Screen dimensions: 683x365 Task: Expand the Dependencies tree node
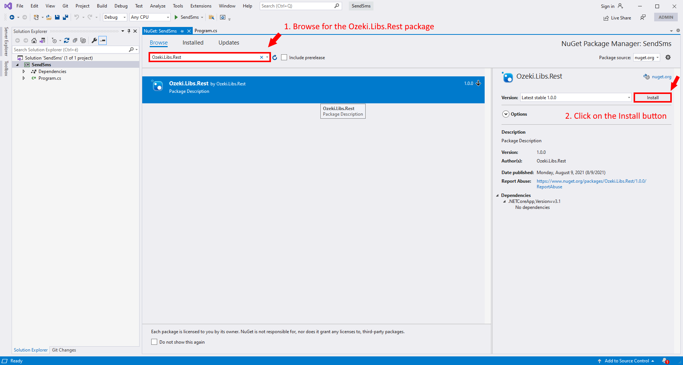(x=24, y=72)
